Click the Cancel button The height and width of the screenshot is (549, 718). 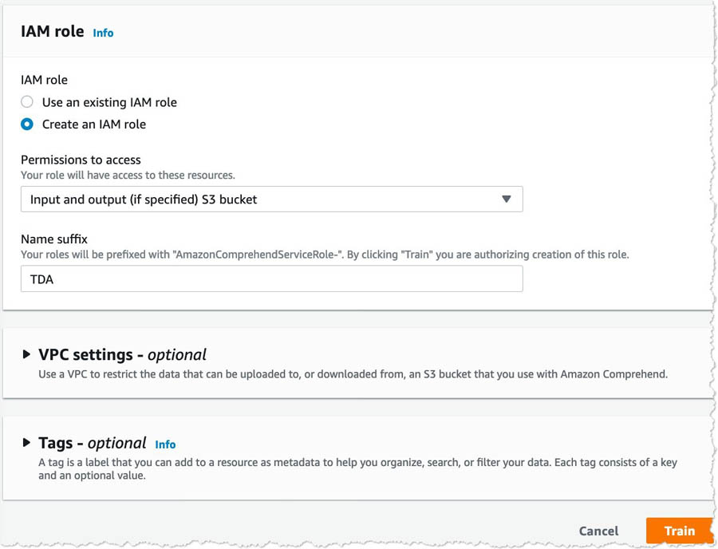tap(598, 531)
